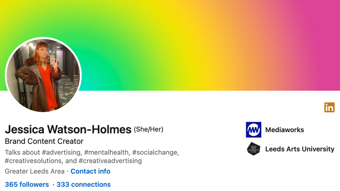
Task: Click the #creativeadvertising hashtag
Action: [x=110, y=161]
